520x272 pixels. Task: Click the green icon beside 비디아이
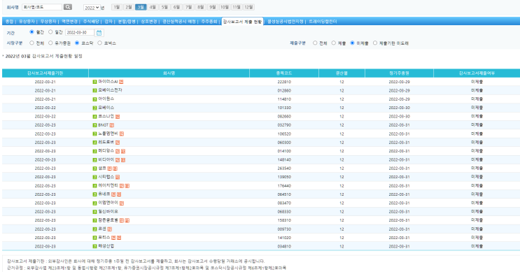(94, 159)
